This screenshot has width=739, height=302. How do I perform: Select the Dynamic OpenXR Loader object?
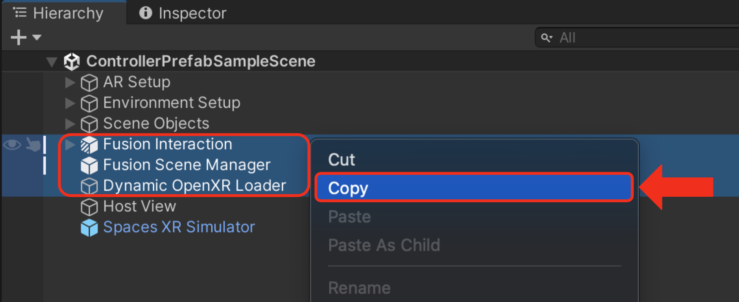click(x=195, y=186)
